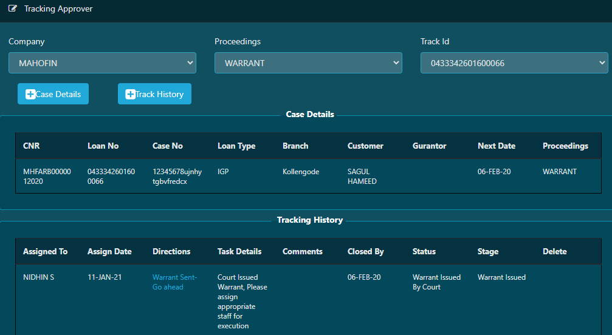
Task: Click the Directions column header
Action: [171, 252]
